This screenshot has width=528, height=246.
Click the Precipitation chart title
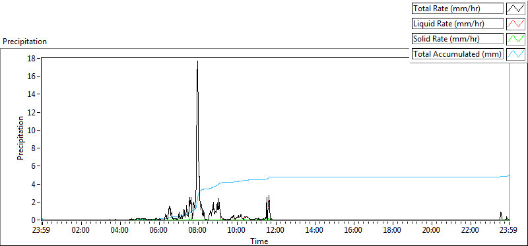click(24, 42)
